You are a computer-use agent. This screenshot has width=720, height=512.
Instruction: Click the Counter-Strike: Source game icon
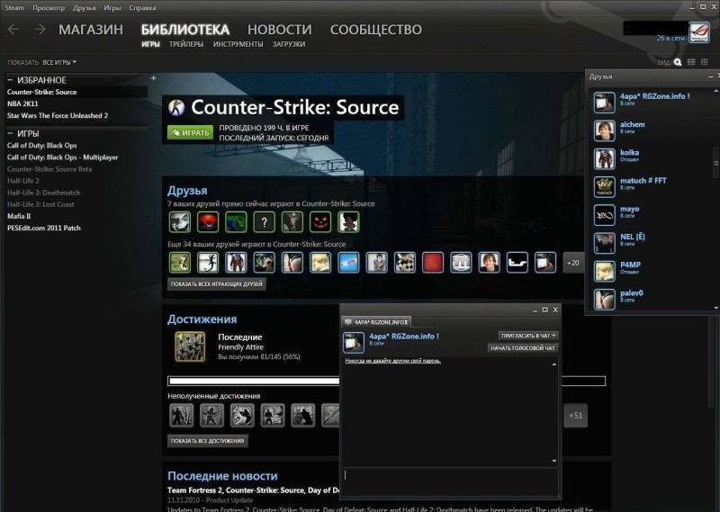tap(176, 107)
